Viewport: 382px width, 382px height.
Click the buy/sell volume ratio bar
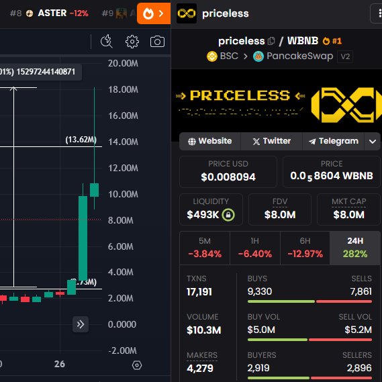(309, 340)
